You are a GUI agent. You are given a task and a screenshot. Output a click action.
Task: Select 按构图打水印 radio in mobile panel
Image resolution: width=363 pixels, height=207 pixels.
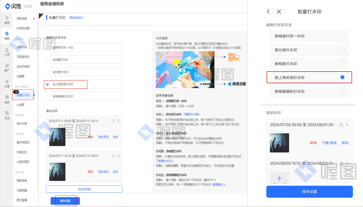(x=342, y=63)
